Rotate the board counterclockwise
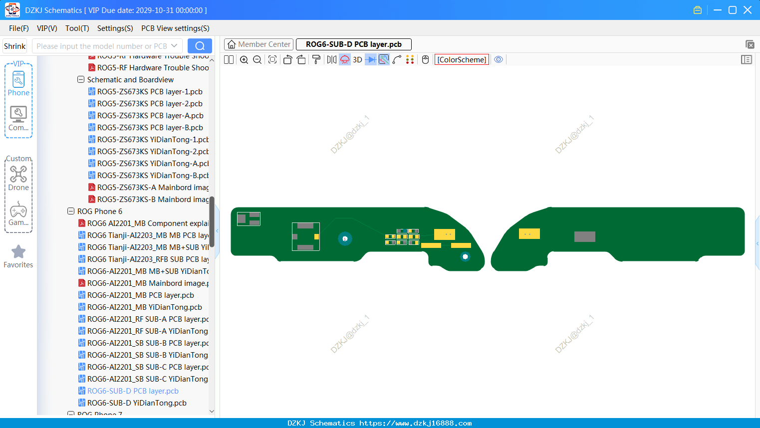The height and width of the screenshot is (428, 760). tap(287, 60)
